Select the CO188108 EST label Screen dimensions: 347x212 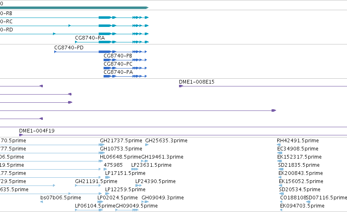click(293, 198)
